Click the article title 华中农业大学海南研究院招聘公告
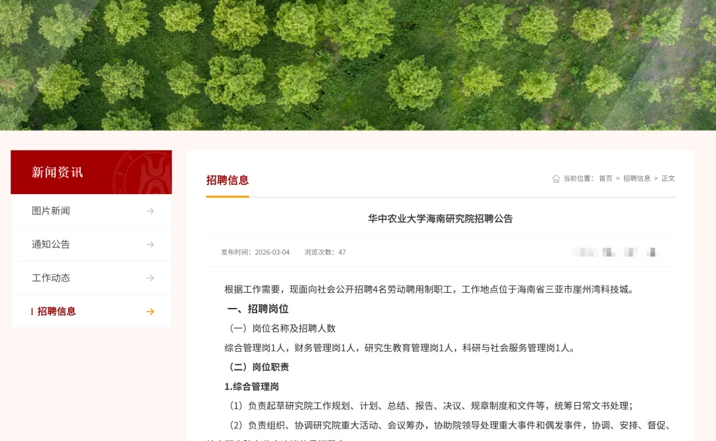This screenshot has width=716, height=441. coord(440,219)
